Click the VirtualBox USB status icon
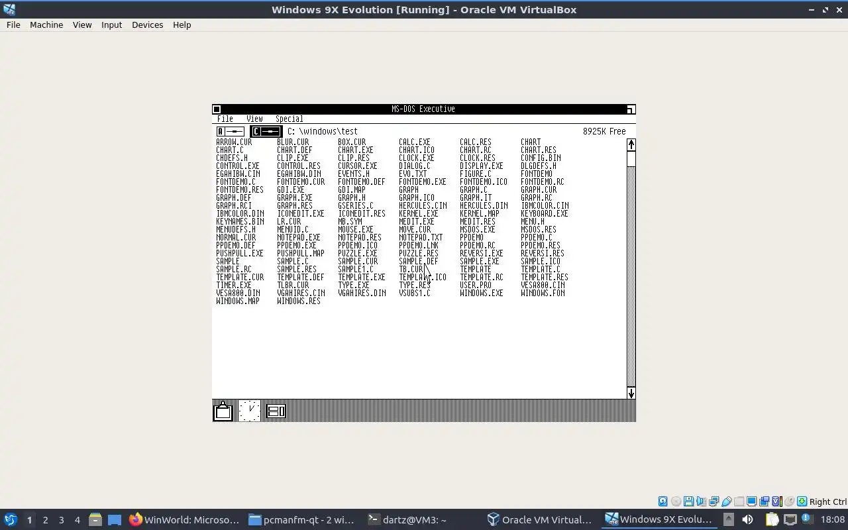Image resolution: width=848 pixels, height=530 pixels. click(727, 502)
